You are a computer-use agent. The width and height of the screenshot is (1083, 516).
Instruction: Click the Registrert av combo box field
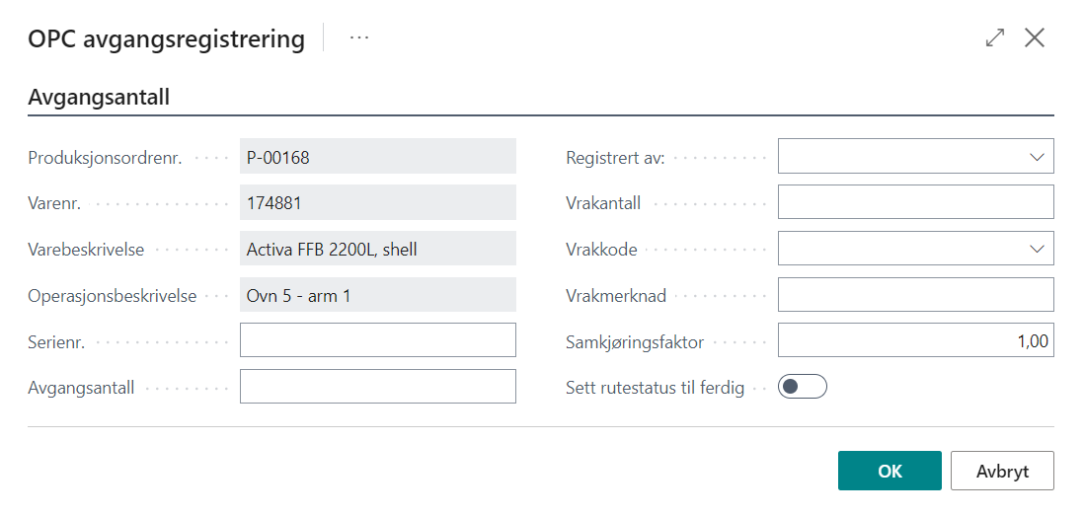(900, 157)
